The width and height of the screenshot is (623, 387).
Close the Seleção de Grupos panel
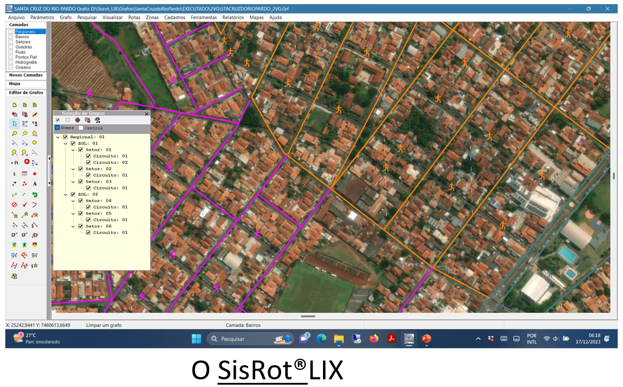pos(146,113)
